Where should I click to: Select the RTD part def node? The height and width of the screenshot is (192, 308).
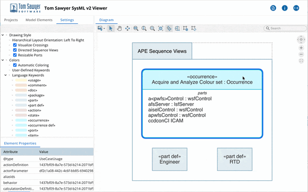(x=234, y=159)
